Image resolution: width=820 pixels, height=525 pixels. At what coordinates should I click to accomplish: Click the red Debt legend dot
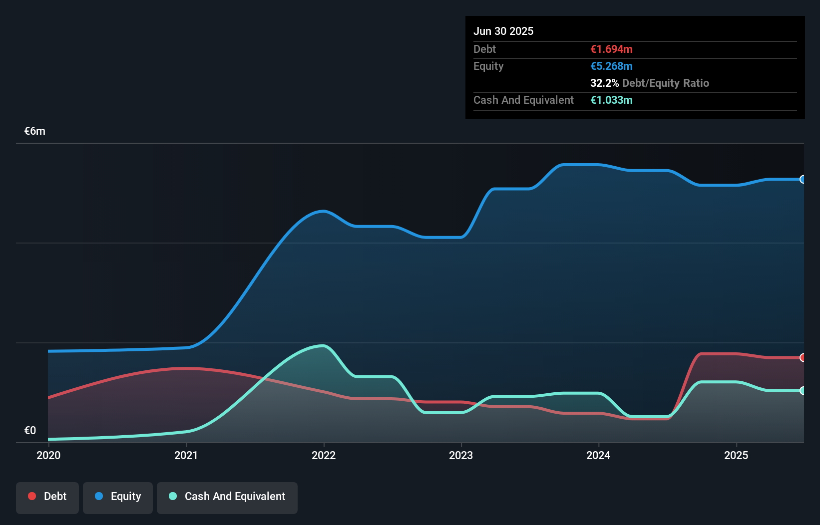coord(31,496)
